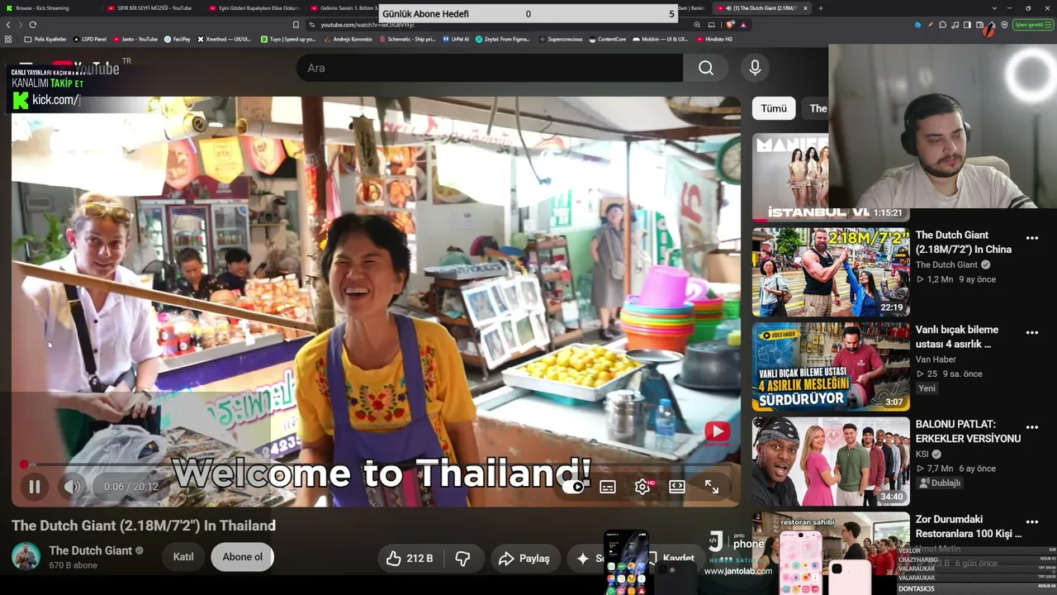Like the video showing 212 B
This screenshot has height=595, width=1057.
[410, 559]
